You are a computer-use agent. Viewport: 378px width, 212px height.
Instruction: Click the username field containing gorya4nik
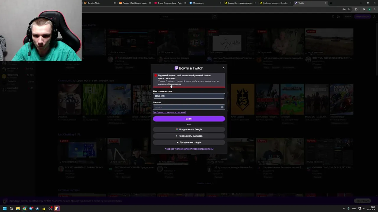click(189, 96)
